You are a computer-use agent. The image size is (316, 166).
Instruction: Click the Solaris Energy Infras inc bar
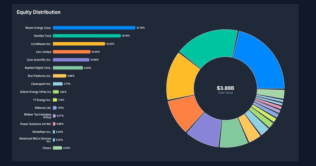(x=56, y=92)
